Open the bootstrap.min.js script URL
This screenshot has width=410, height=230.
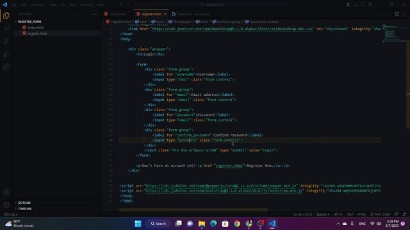click(x=224, y=191)
